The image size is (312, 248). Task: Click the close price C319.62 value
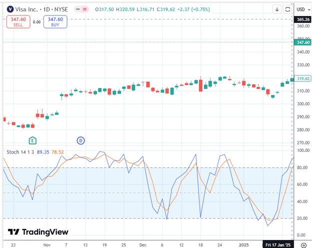[x=166, y=9]
